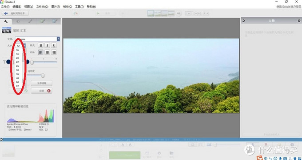Screen dimensions: 302x160
Task: Close the 人物 people panel
Action: coord(299,20)
